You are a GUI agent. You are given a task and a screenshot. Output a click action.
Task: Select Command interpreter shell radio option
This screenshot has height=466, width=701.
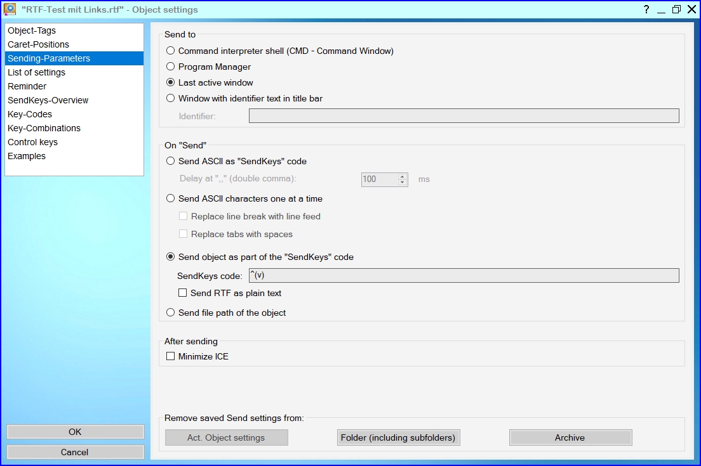pyautogui.click(x=170, y=51)
